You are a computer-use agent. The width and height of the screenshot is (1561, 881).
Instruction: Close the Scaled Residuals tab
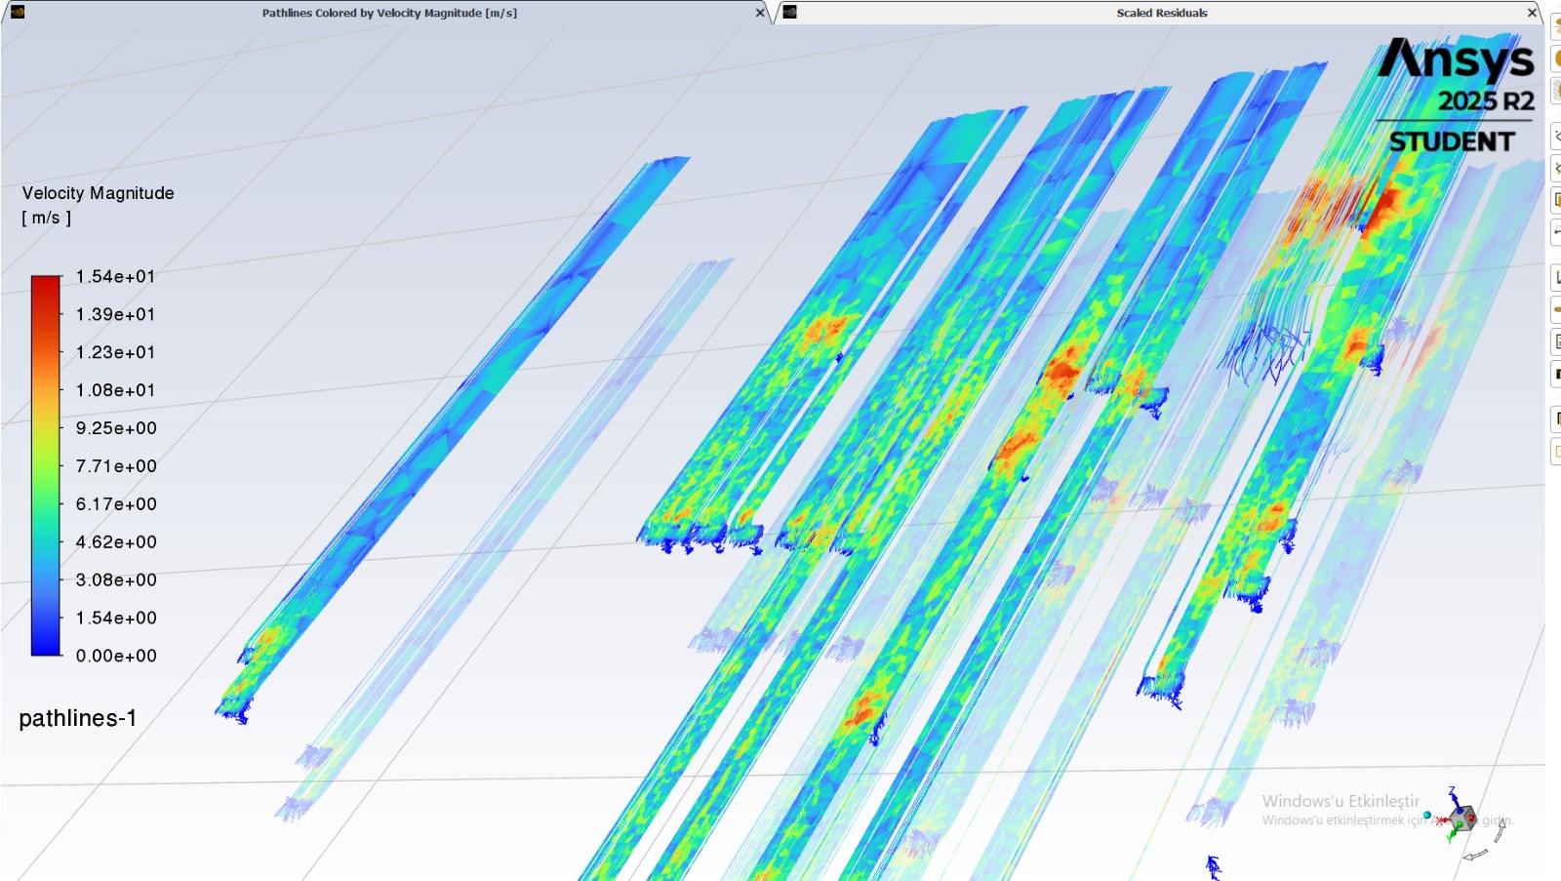[1532, 13]
